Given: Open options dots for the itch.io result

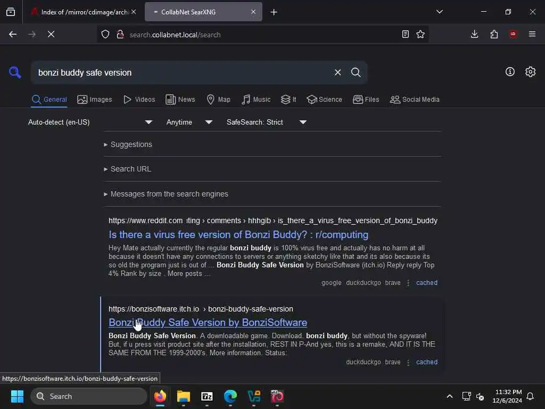Looking at the screenshot, I should (x=408, y=362).
